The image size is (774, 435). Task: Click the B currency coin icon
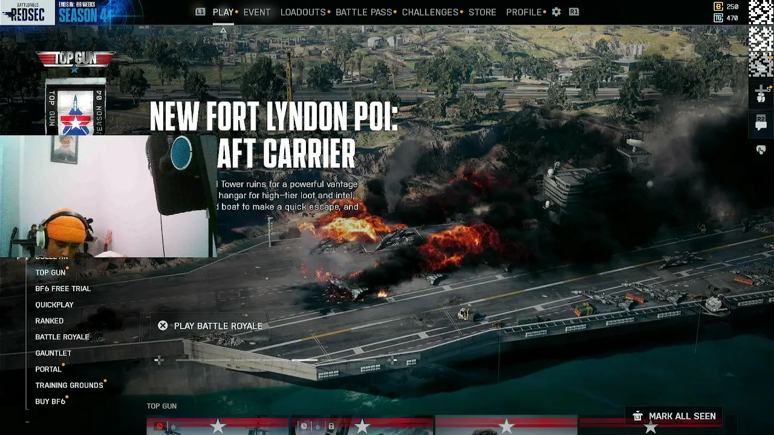pos(718,7)
